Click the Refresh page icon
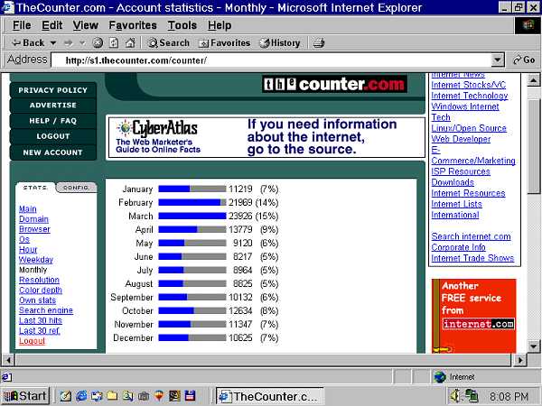The width and height of the screenshot is (542, 406). point(114,42)
